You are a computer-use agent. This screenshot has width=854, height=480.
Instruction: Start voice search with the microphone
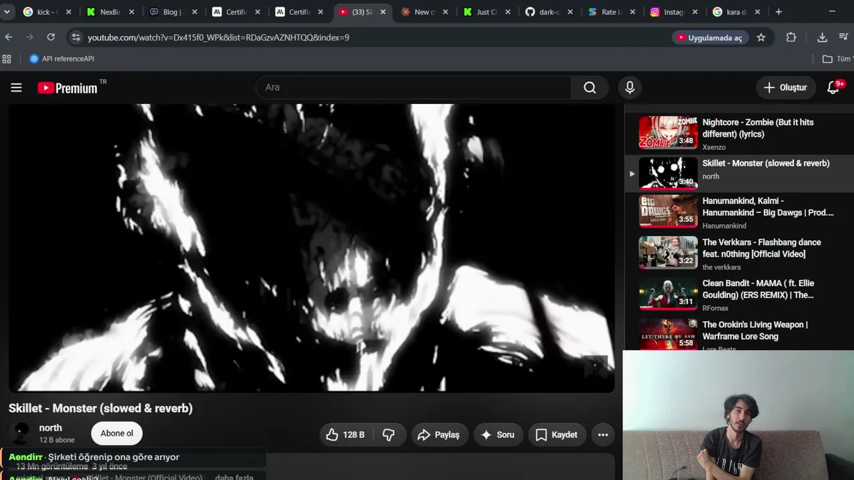[630, 87]
